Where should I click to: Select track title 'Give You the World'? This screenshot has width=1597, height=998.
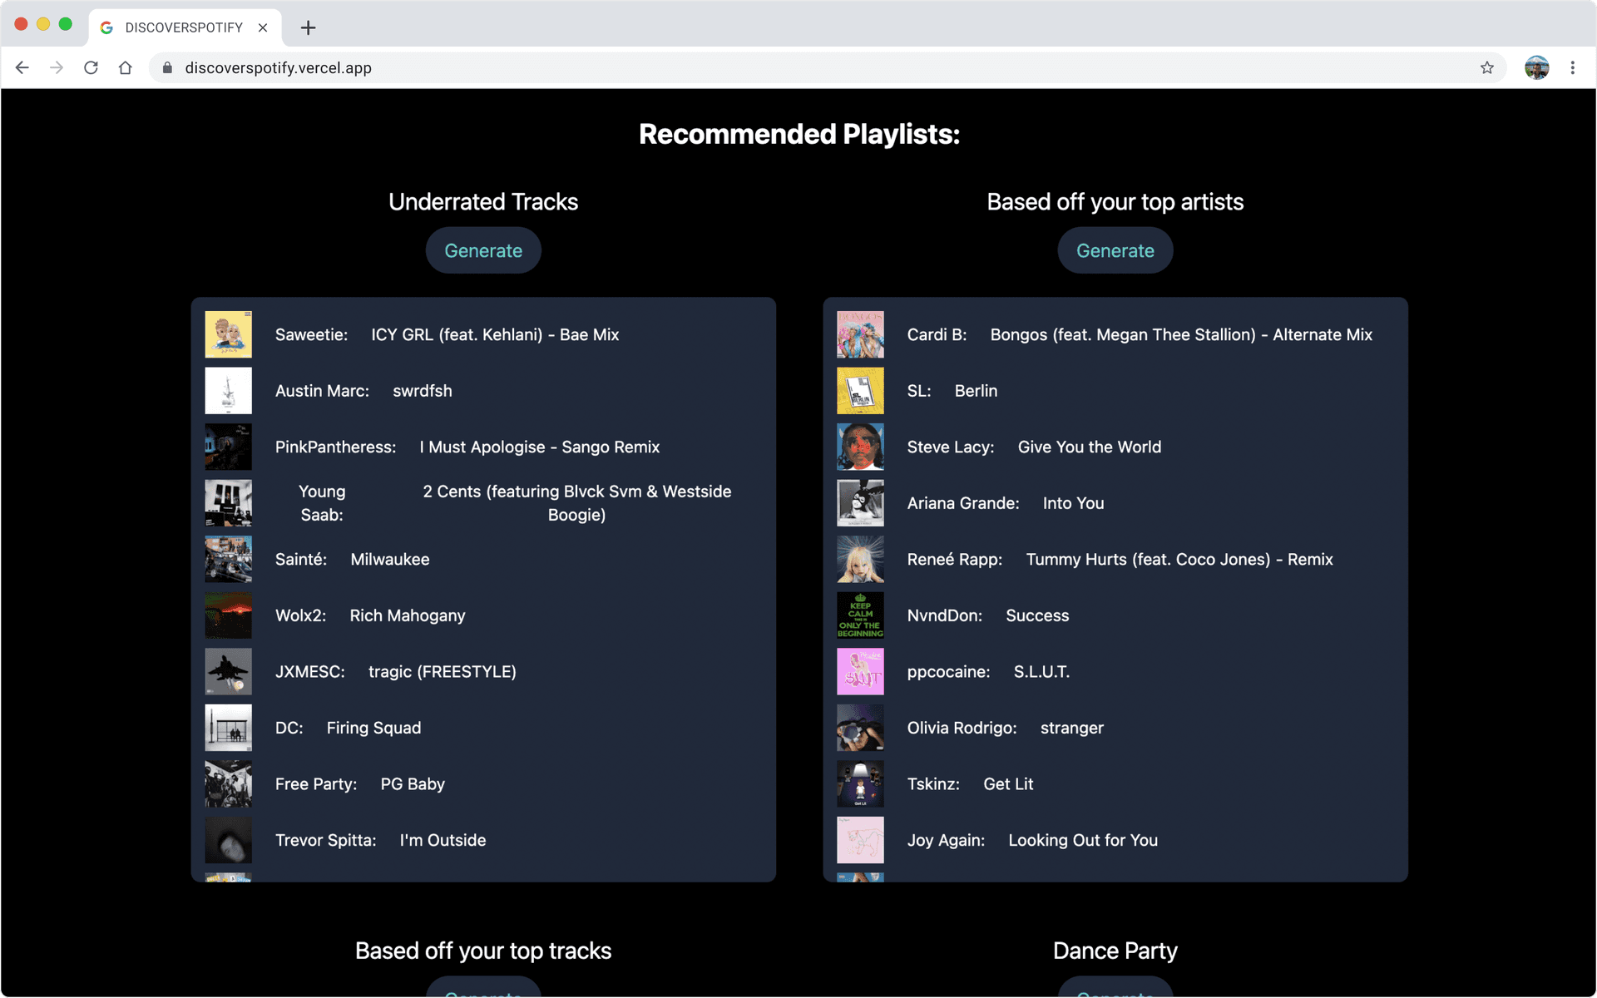(x=1090, y=447)
